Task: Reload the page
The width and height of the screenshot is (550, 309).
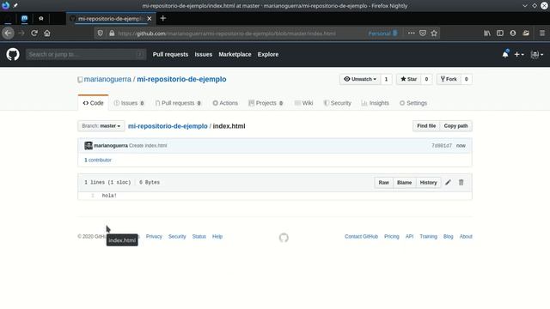Action: tap(34, 33)
